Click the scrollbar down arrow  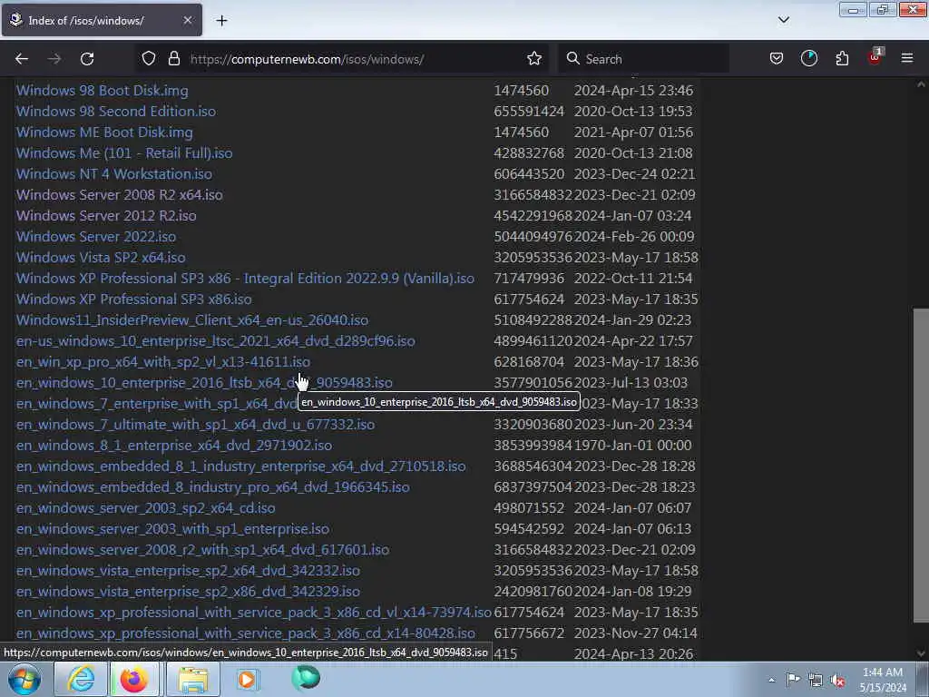click(921, 653)
